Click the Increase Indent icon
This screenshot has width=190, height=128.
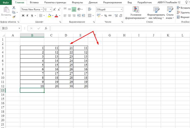pyautogui.click(x=83, y=16)
